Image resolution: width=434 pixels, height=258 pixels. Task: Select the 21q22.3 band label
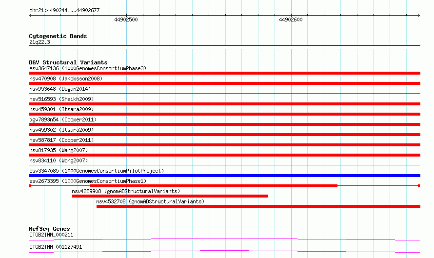pyautogui.click(x=39, y=42)
